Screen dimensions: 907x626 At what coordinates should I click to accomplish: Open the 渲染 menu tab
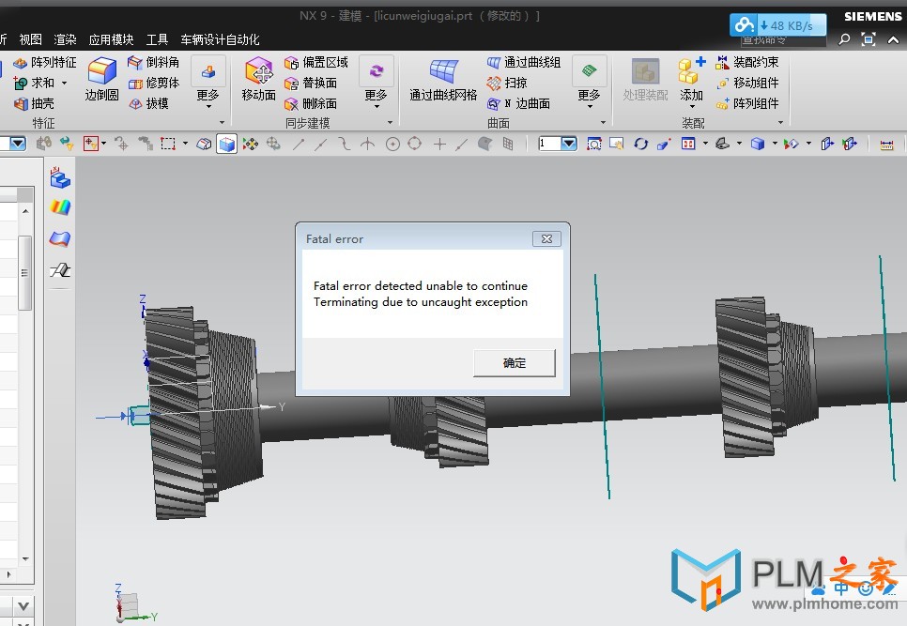pos(66,39)
